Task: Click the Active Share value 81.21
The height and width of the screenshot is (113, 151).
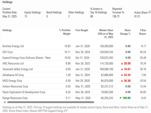Action: click(137, 16)
